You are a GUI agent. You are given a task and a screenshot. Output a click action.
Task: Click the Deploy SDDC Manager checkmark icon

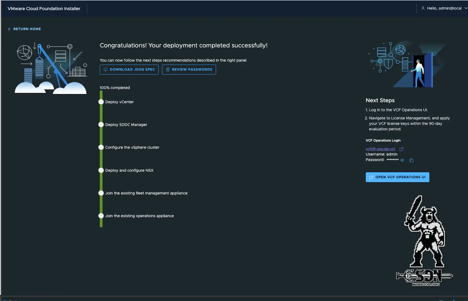point(101,125)
